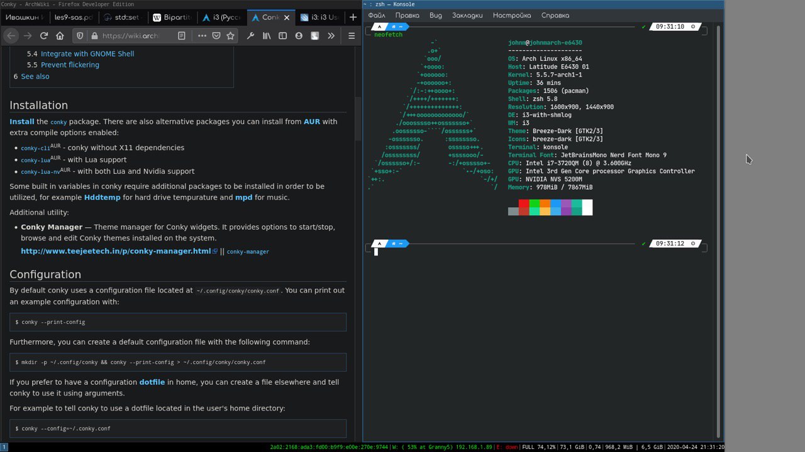The height and width of the screenshot is (452, 805).
Task: Open Konsole Файл menu
Action: coord(377,15)
